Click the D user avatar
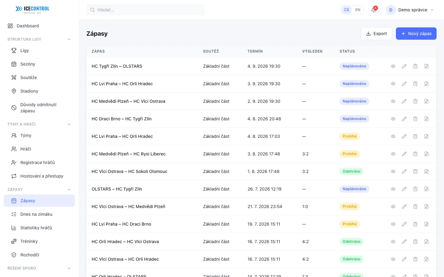Viewport: 444px width, 277px height. click(391, 10)
